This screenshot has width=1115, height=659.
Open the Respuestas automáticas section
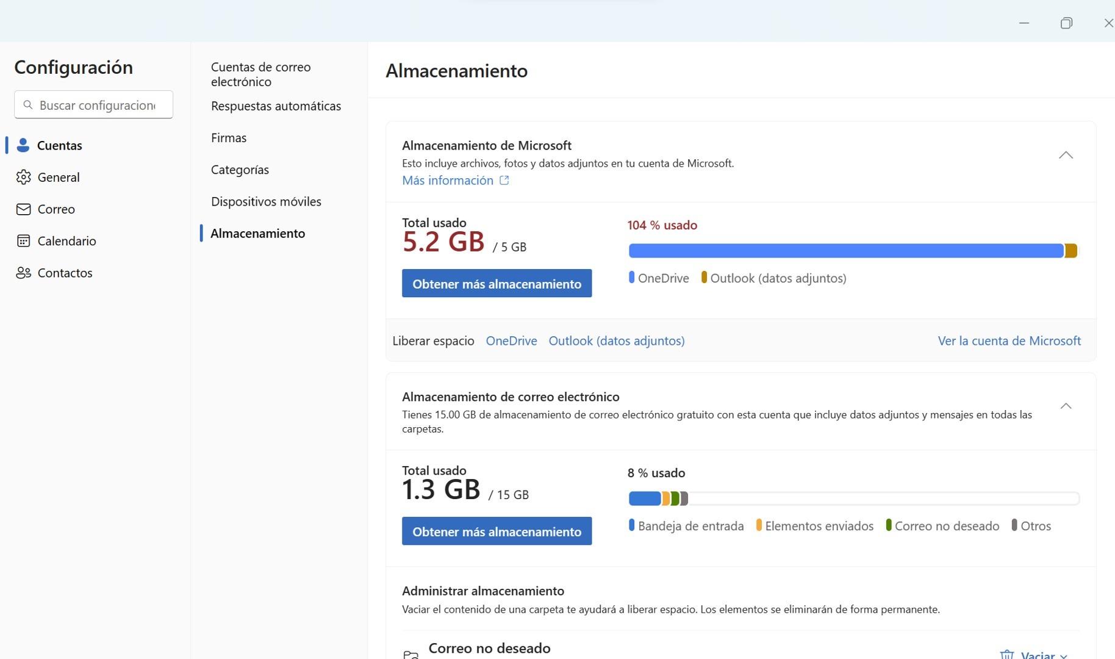point(276,106)
